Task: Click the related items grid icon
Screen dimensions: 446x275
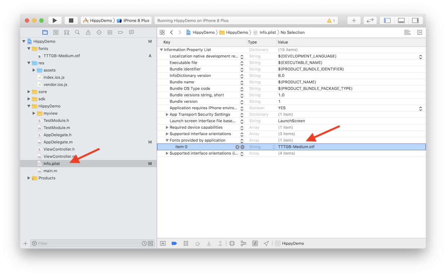Action: point(162,32)
